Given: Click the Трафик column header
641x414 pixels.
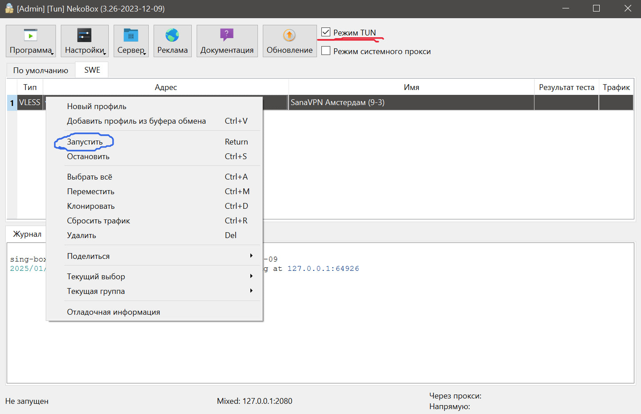Looking at the screenshot, I should pos(616,87).
